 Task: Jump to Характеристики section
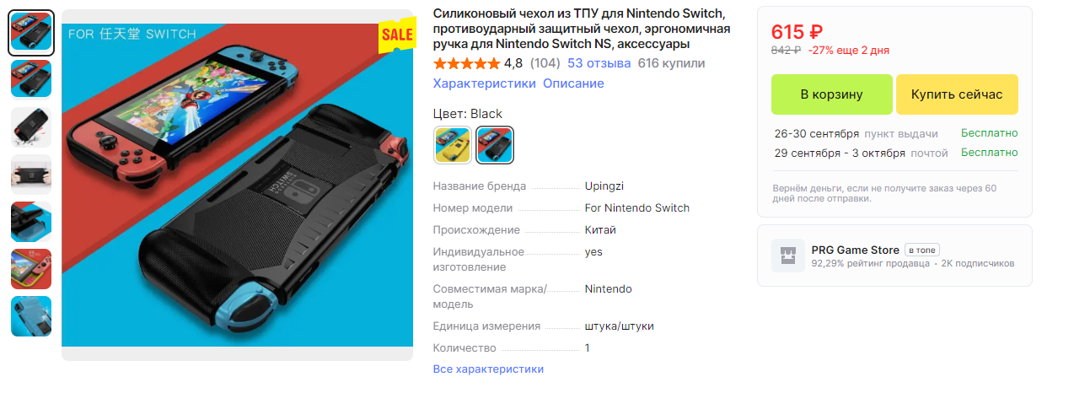[485, 83]
